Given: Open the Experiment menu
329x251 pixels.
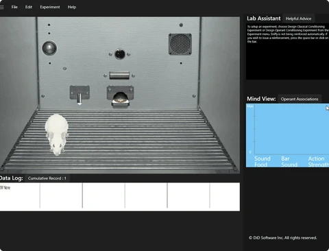Looking at the screenshot, I should pyautogui.click(x=50, y=7).
